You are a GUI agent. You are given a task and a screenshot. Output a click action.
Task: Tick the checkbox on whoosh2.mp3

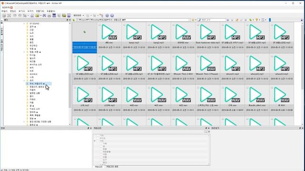click(247, 56)
